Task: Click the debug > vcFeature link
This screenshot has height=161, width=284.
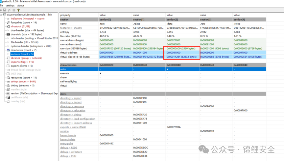Action: click(71, 152)
